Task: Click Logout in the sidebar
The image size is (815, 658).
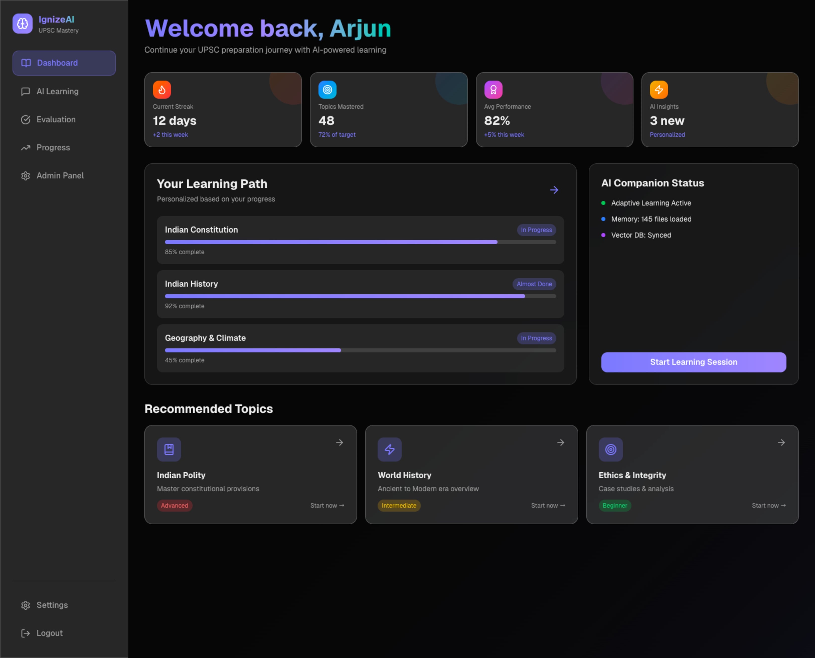Action: (x=49, y=633)
